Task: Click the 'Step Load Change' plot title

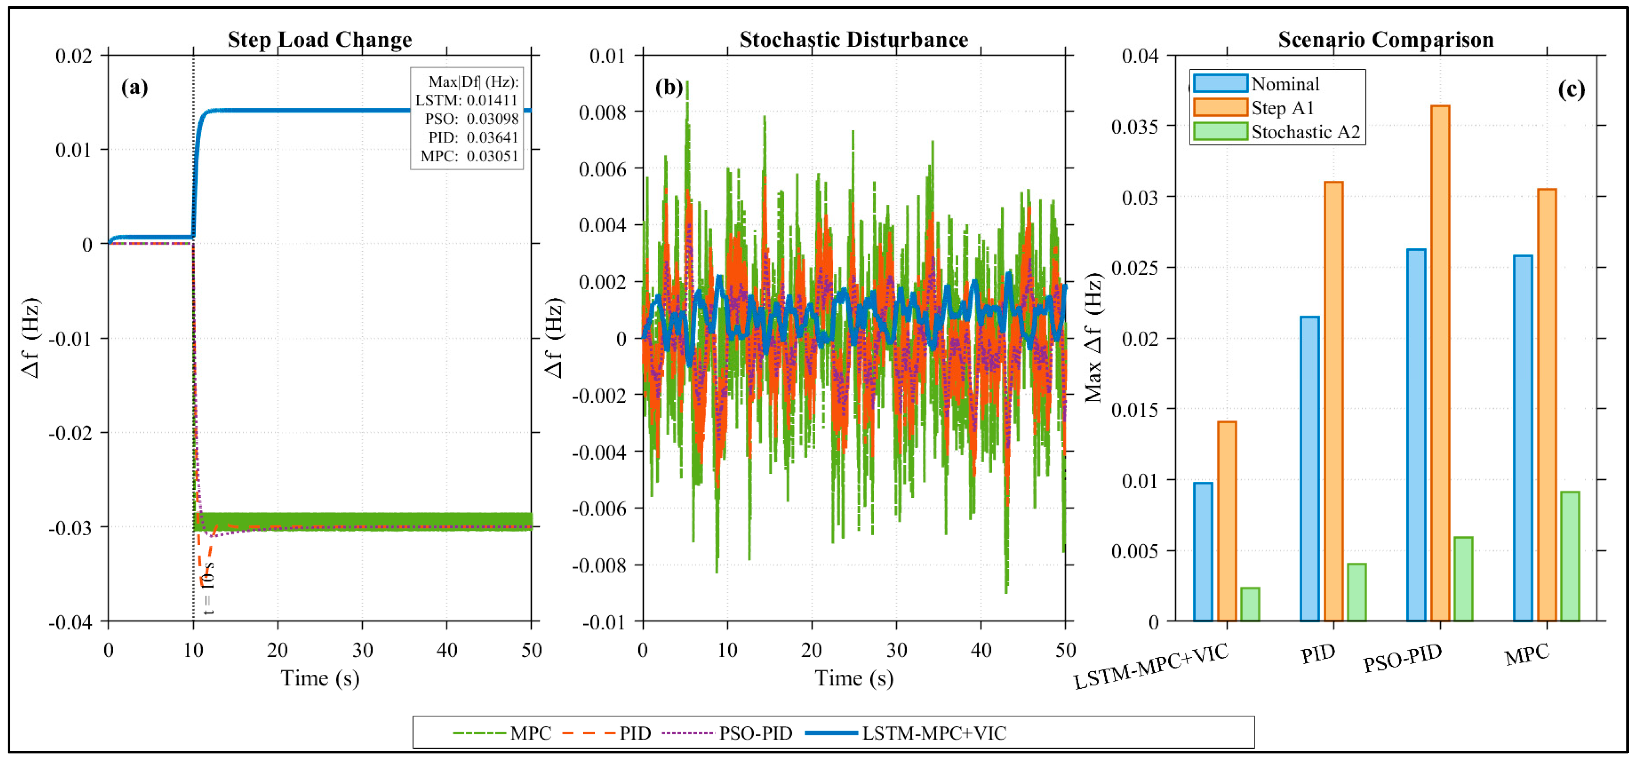Action: (x=320, y=39)
